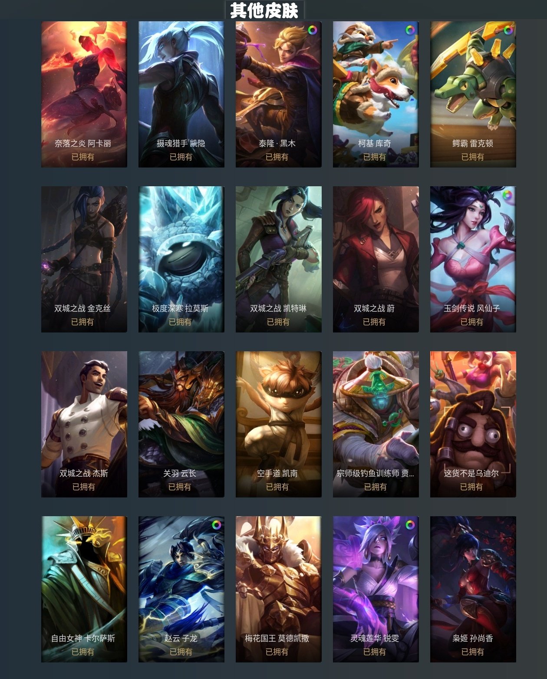Select the 这货不是乌迪尔 skin thumbnail
The width and height of the screenshot is (547, 679).
coord(473,424)
